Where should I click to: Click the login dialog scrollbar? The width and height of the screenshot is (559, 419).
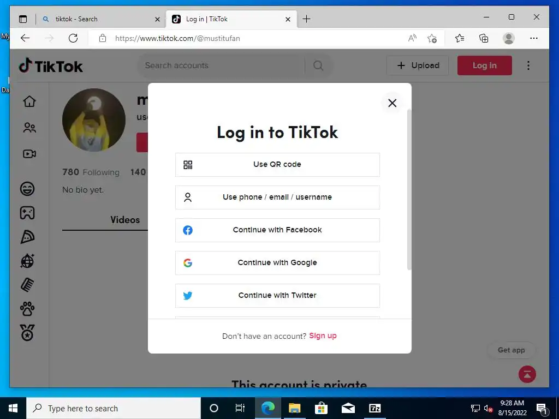[409, 189]
